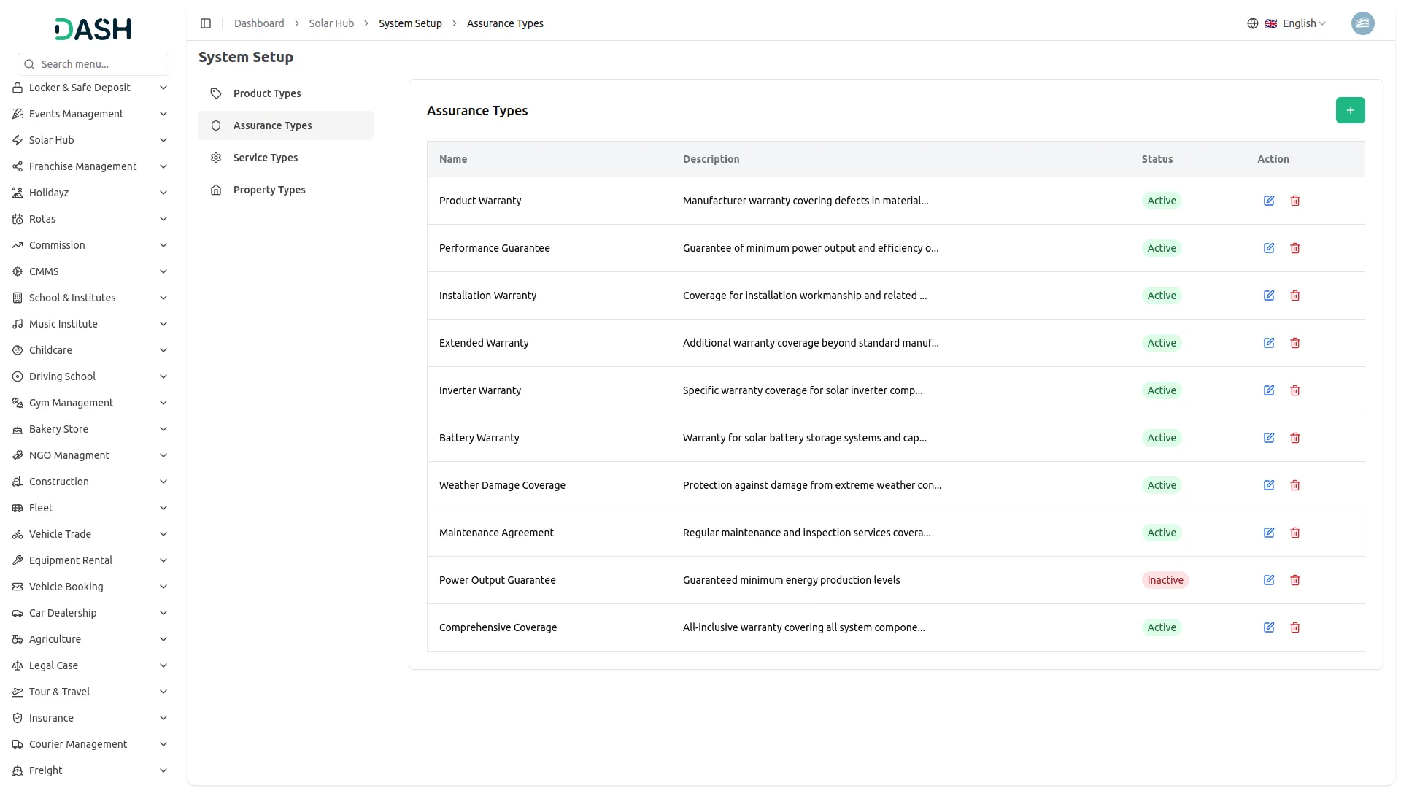Toggle the sidebar collapse icon
Screen dimensions: 1401x788
click(206, 23)
